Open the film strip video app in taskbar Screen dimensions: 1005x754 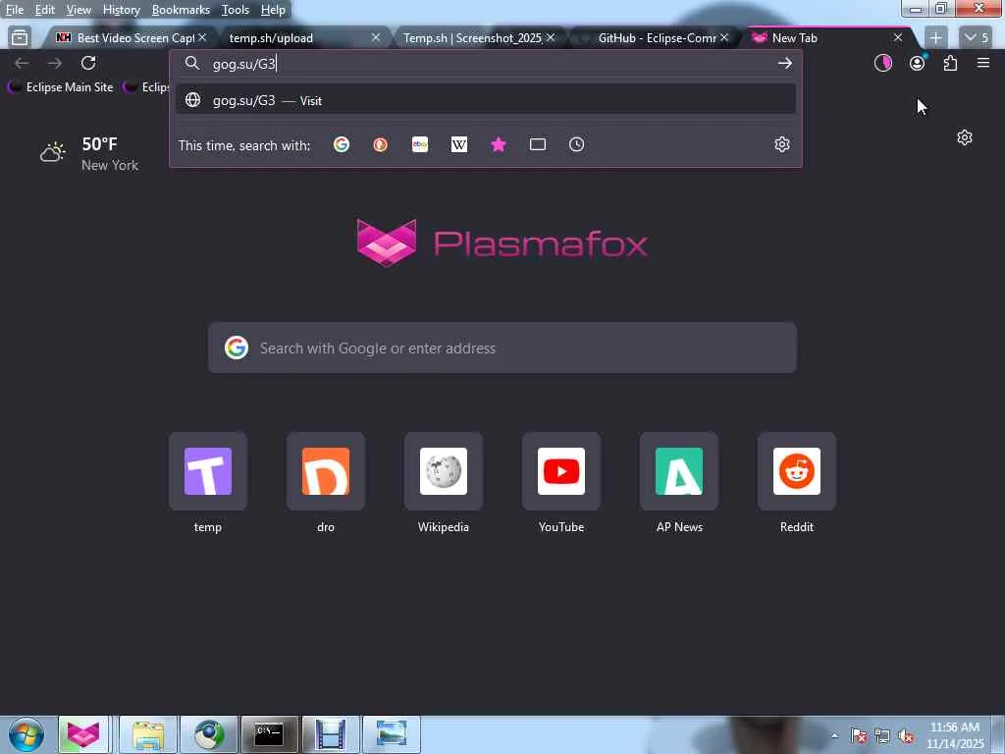(330, 734)
